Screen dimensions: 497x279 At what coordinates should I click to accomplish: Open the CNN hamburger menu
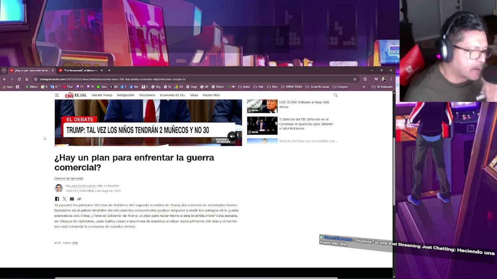[x=57, y=95]
